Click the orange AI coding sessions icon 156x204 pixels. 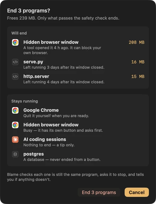click(15, 140)
